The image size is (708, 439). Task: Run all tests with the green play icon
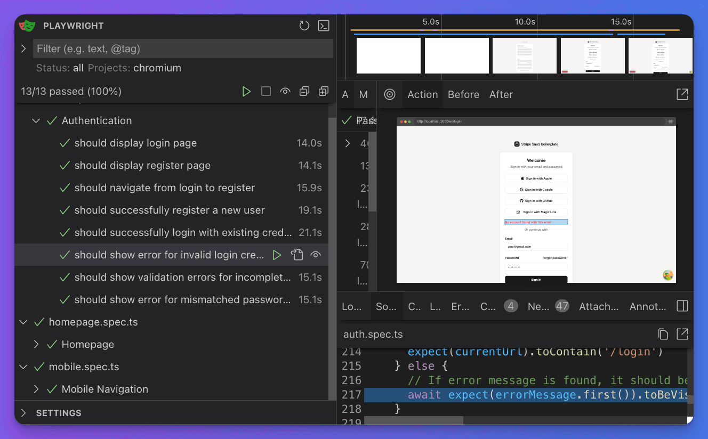(246, 91)
